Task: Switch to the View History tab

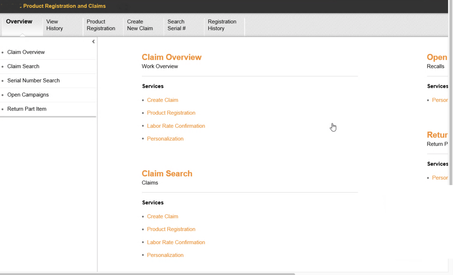Action: pyautogui.click(x=54, y=25)
